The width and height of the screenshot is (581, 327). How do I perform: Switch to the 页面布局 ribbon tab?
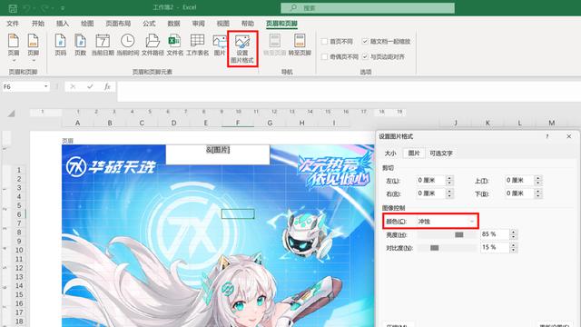118,24
